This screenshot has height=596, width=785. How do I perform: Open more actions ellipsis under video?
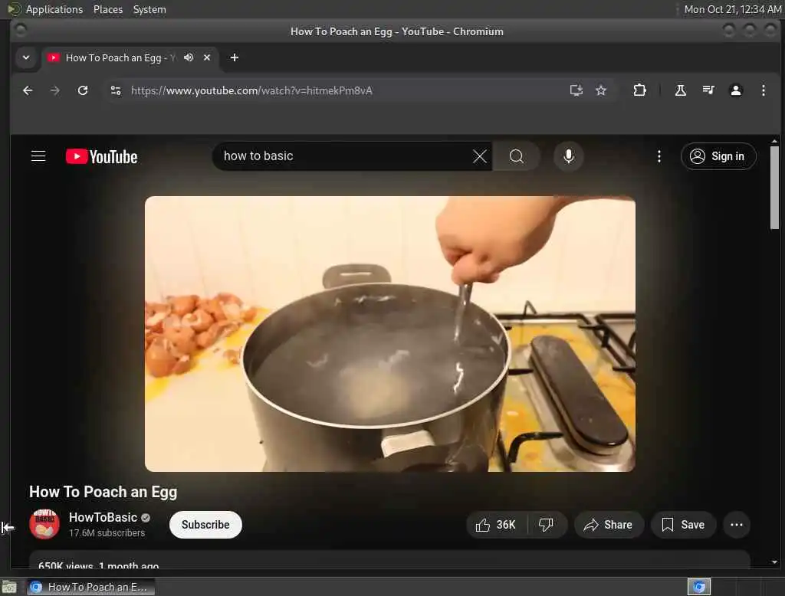[x=737, y=525]
